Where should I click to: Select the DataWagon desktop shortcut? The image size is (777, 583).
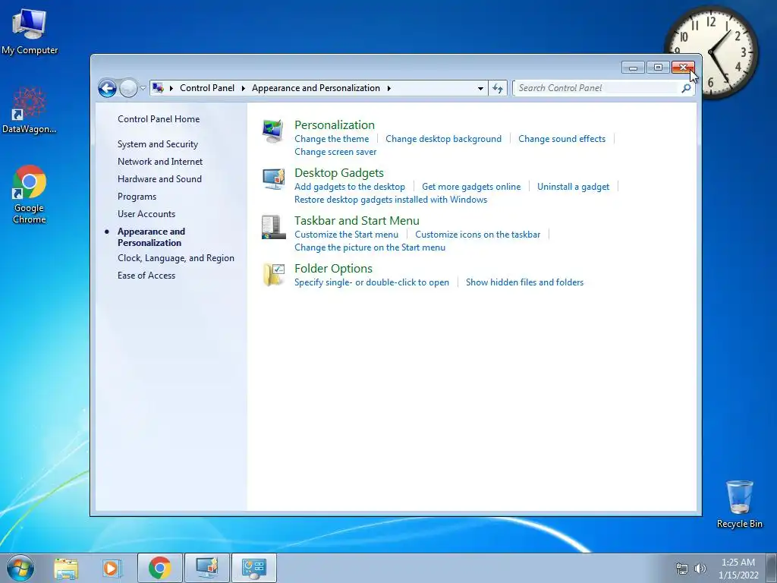point(30,110)
